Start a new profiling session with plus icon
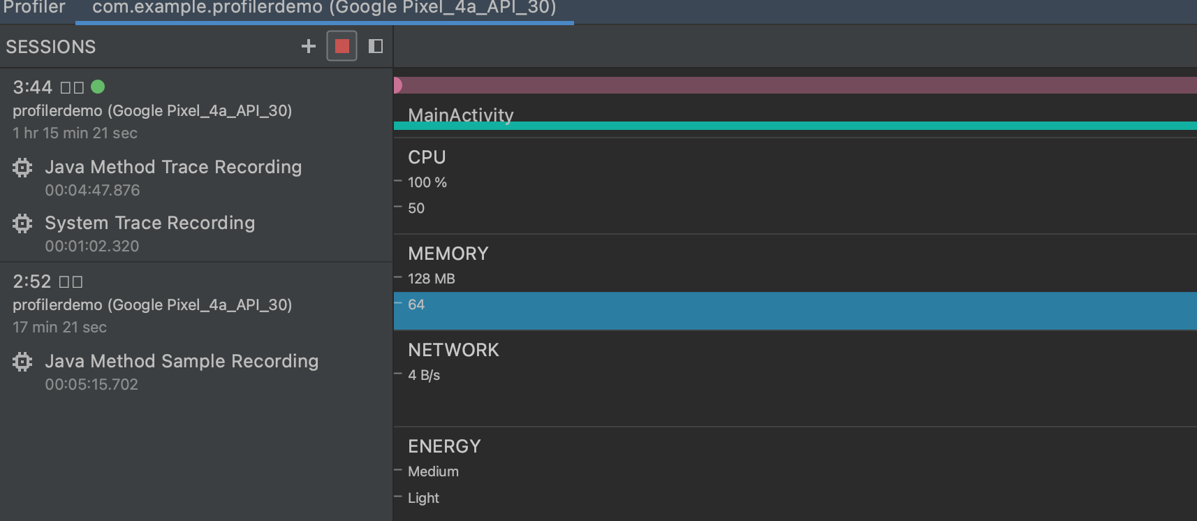 (308, 46)
